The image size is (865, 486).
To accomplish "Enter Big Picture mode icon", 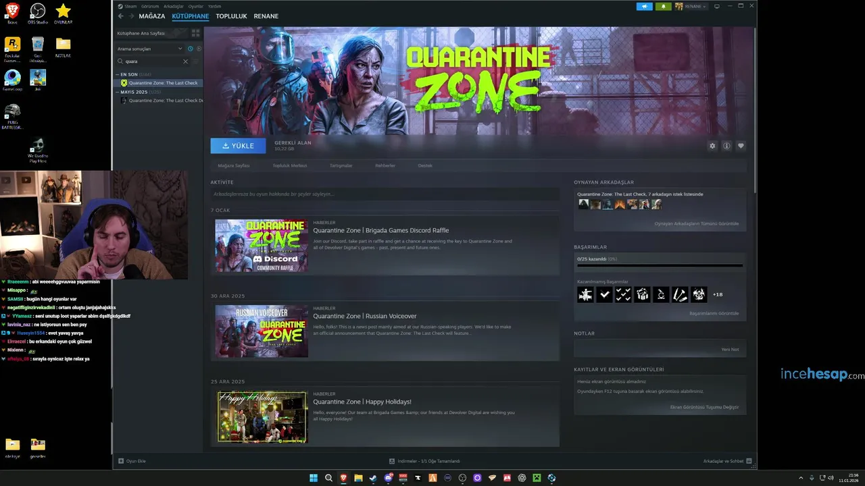I will click(717, 6).
